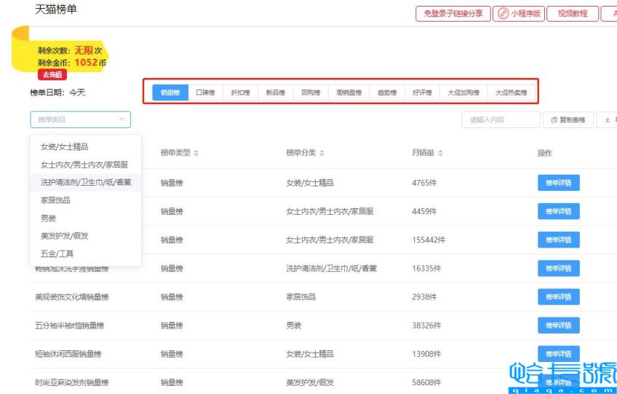Switch to the 趋势榜 tab
The width and height of the screenshot is (617, 394).
point(387,92)
